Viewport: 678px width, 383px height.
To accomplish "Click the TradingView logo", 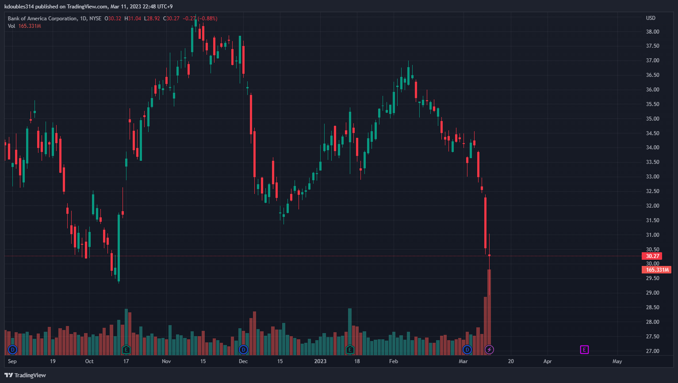I will coord(25,375).
